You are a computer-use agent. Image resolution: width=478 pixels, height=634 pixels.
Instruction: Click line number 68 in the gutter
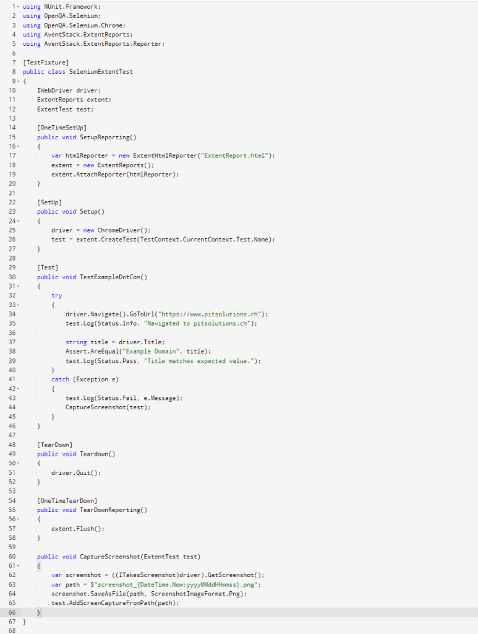12,631
